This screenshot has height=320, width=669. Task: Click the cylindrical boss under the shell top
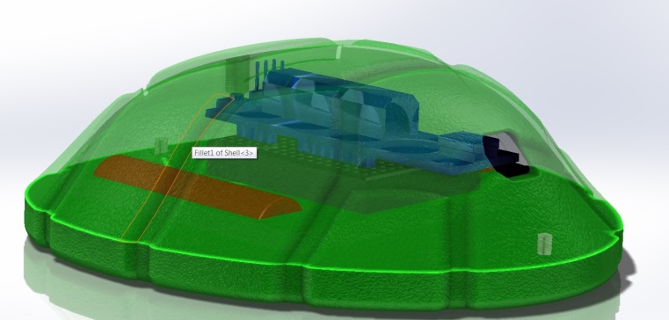click(236, 76)
